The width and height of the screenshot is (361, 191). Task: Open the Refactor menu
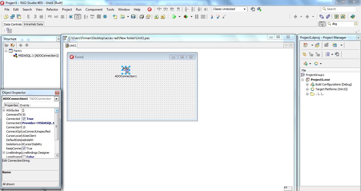click(52, 9)
